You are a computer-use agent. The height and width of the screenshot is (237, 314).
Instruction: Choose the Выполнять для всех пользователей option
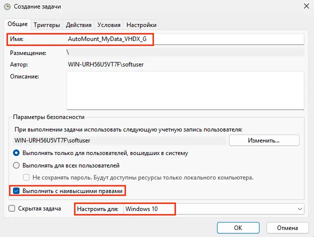[16, 165]
